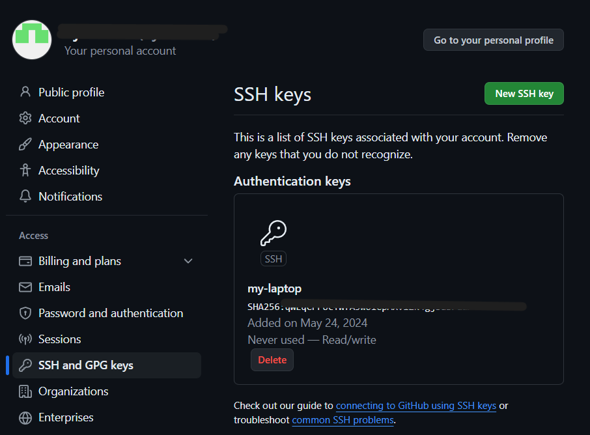Click your profile avatar picture

(31, 40)
